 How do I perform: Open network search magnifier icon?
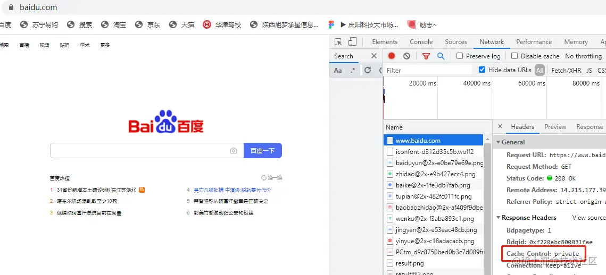pyautogui.click(x=441, y=56)
